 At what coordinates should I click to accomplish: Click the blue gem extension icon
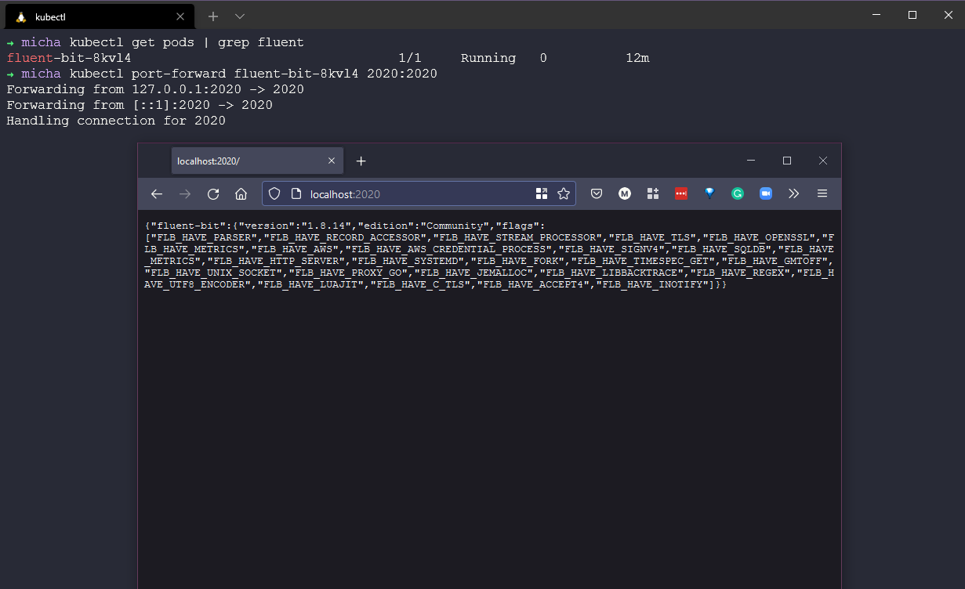[709, 194]
